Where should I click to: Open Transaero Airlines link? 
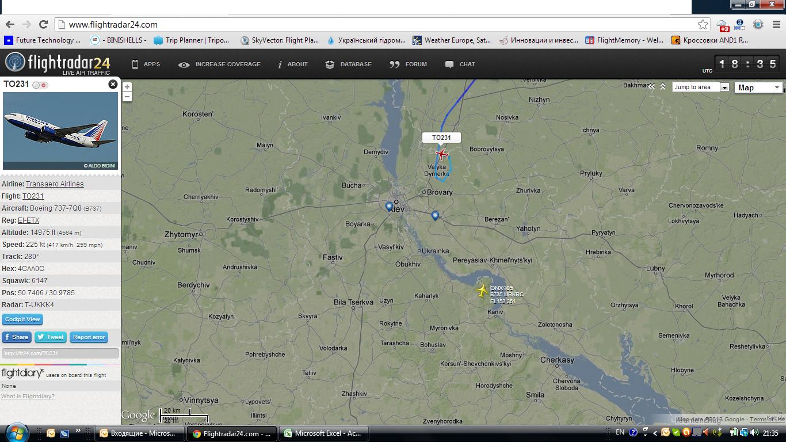click(x=55, y=184)
